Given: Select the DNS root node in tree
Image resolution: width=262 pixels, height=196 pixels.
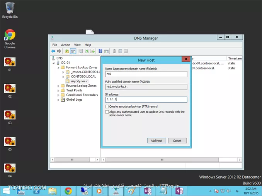Looking at the screenshot, I should (60, 58).
